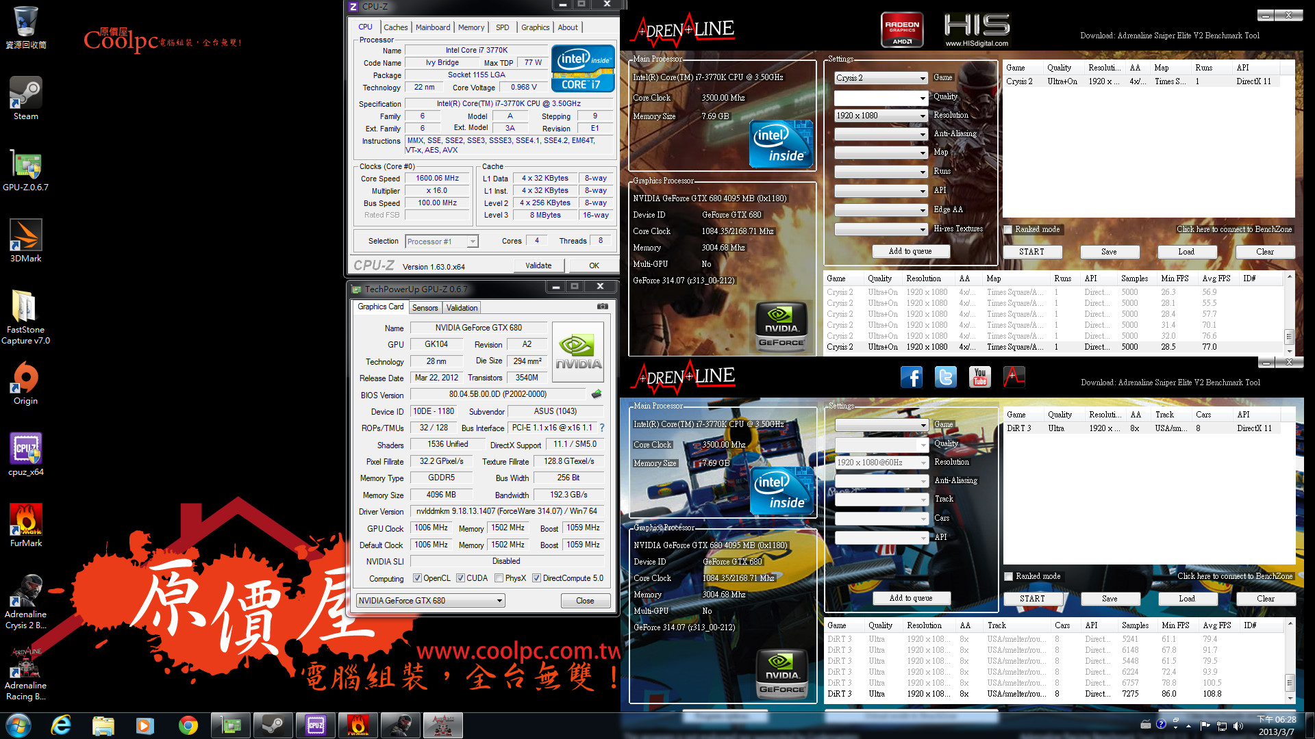Switch to the SPD tab in CPU-Z
This screenshot has height=739, width=1315.
(x=503, y=27)
